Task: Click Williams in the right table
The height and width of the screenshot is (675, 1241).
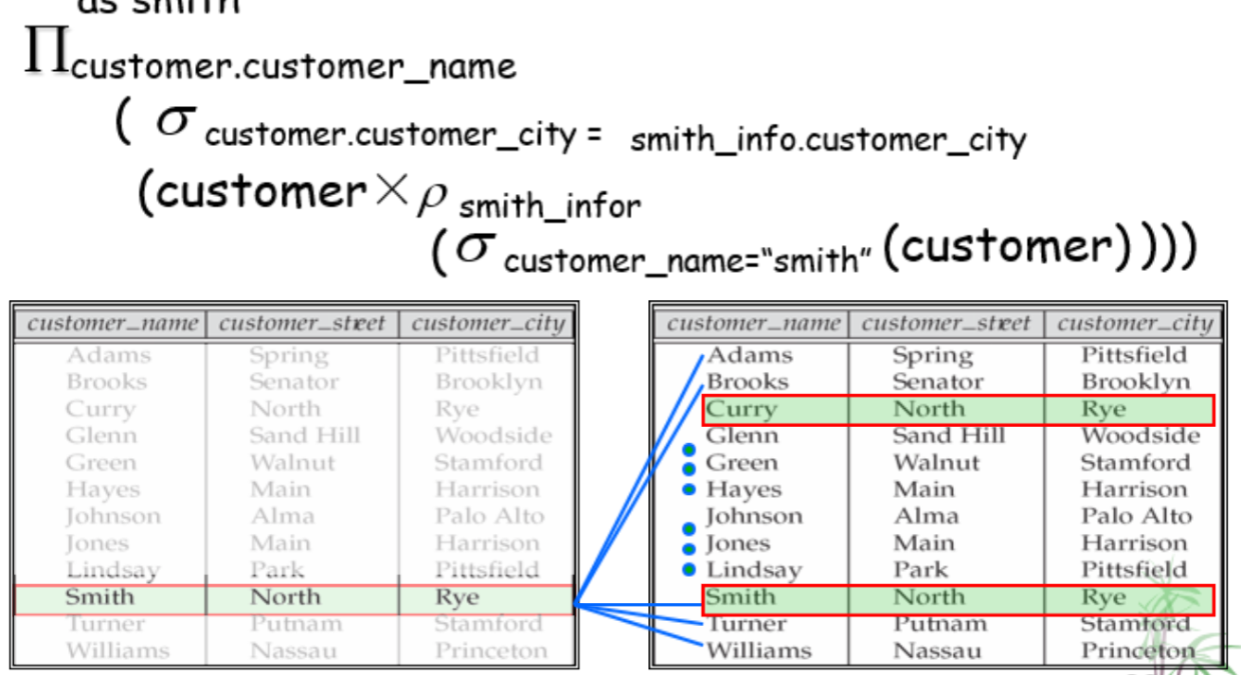Action: click(759, 650)
